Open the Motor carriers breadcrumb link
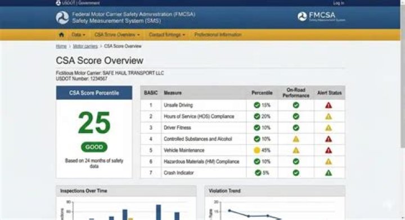The image size is (405, 220). (x=85, y=46)
